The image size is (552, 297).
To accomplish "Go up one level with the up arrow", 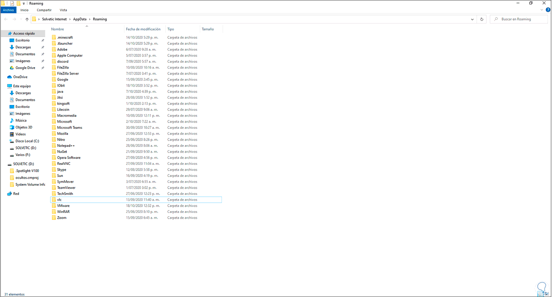I will [x=27, y=19].
